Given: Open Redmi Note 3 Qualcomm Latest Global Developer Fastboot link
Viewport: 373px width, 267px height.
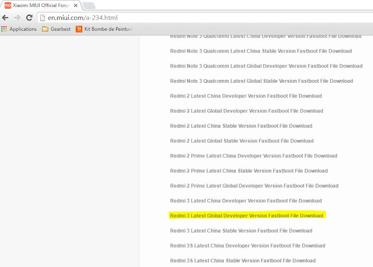Looking at the screenshot, I should (x=266, y=66).
